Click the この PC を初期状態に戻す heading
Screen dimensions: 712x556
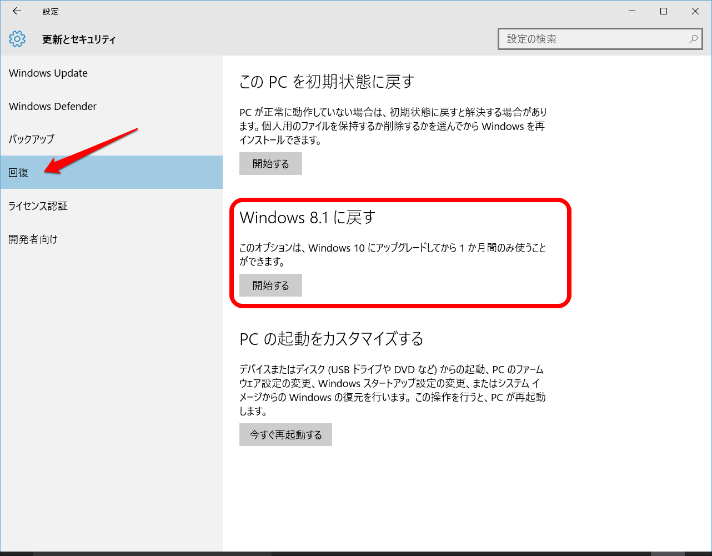(x=327, y=82)
